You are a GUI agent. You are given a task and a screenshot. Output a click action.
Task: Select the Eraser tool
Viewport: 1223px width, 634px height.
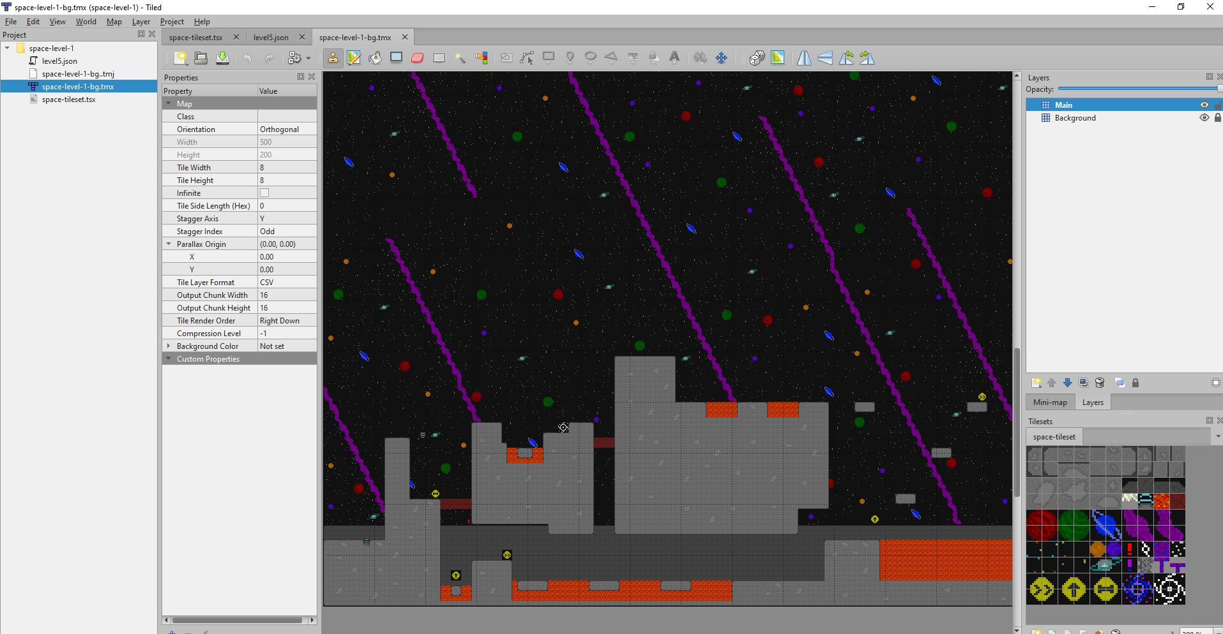(x=418, y=58)
